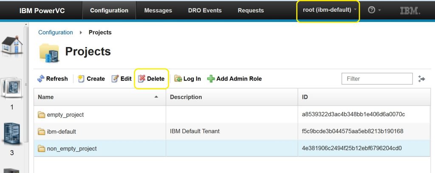The image size is (435, 173).
Task: Open the Virtual Machines sidebar icon labeled 3
Action: (x=11, y=134)
